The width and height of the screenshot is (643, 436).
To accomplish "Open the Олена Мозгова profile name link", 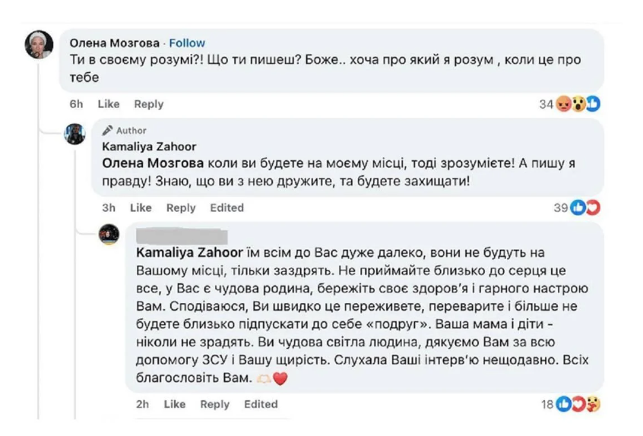I will pyautogui.click(x=115, y=43).
